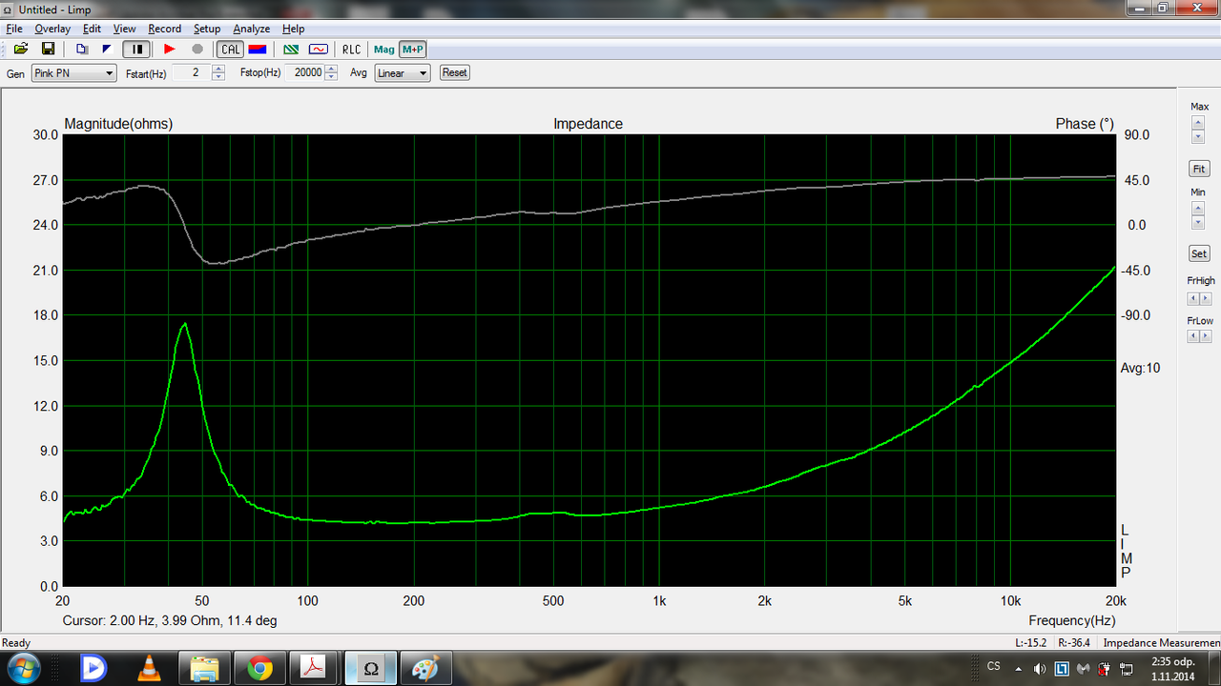Lower graph Max with down arrow

pyautogui.click(x=1198, y=136)
